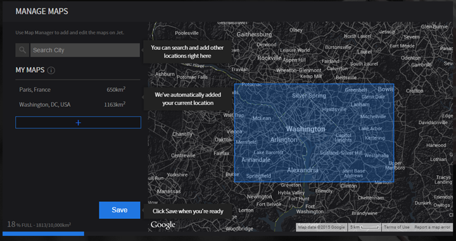Click the 18% FULL storage text
456x241 pixels.
39,225
